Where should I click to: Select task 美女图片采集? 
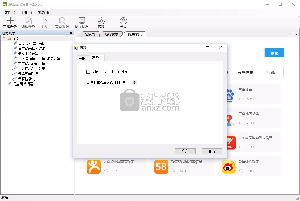pos(28,53)
